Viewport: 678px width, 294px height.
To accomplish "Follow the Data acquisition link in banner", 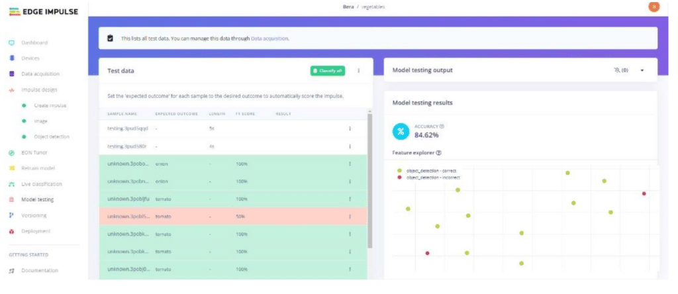I will coord(269,38).
